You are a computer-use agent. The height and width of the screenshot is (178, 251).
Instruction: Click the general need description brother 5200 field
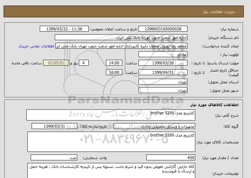pos(111,115)
